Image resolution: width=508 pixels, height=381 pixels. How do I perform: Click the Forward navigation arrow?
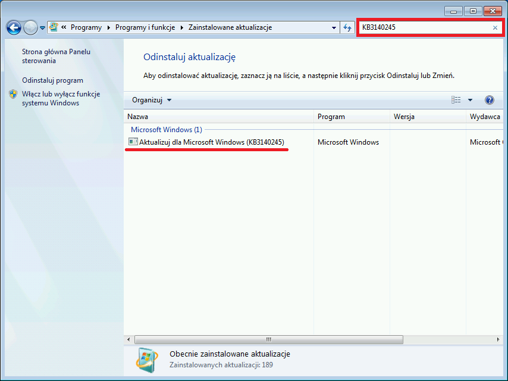(x=31, y=27)
